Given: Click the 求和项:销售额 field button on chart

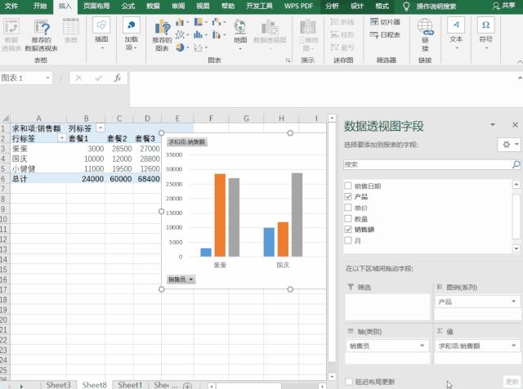Looking at the screenshot, I should tap(186, 141).
